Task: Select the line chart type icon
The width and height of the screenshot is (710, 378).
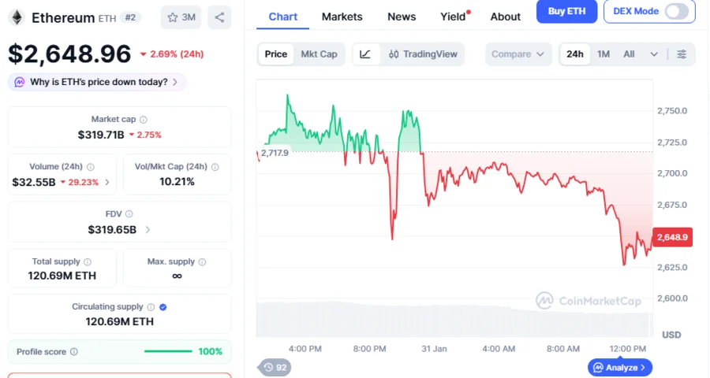Action: click(365, 54)
